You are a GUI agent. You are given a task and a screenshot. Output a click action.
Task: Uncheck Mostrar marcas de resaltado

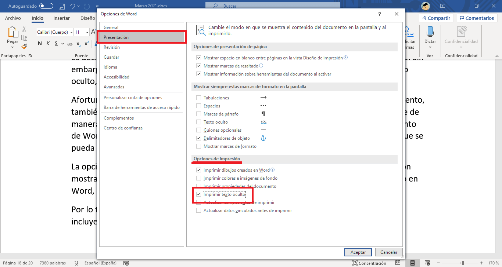coord(199,66)
